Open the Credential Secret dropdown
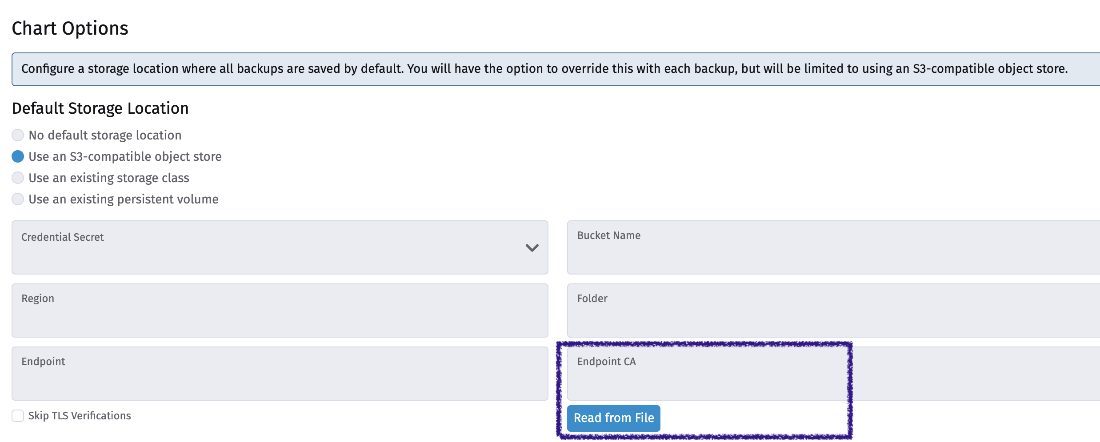Image resolution: width=1100 pixels, height=442 pixels. tap(280, 247)
